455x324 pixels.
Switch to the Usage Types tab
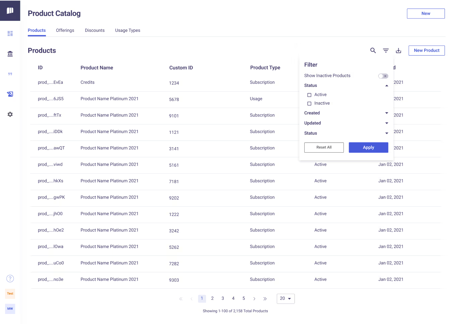(x=128, y=31)
